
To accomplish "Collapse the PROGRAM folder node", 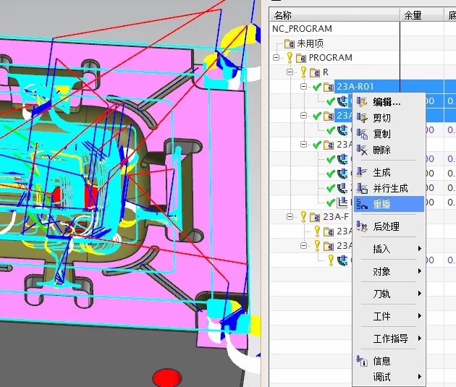I will click(x=276, y=58).
